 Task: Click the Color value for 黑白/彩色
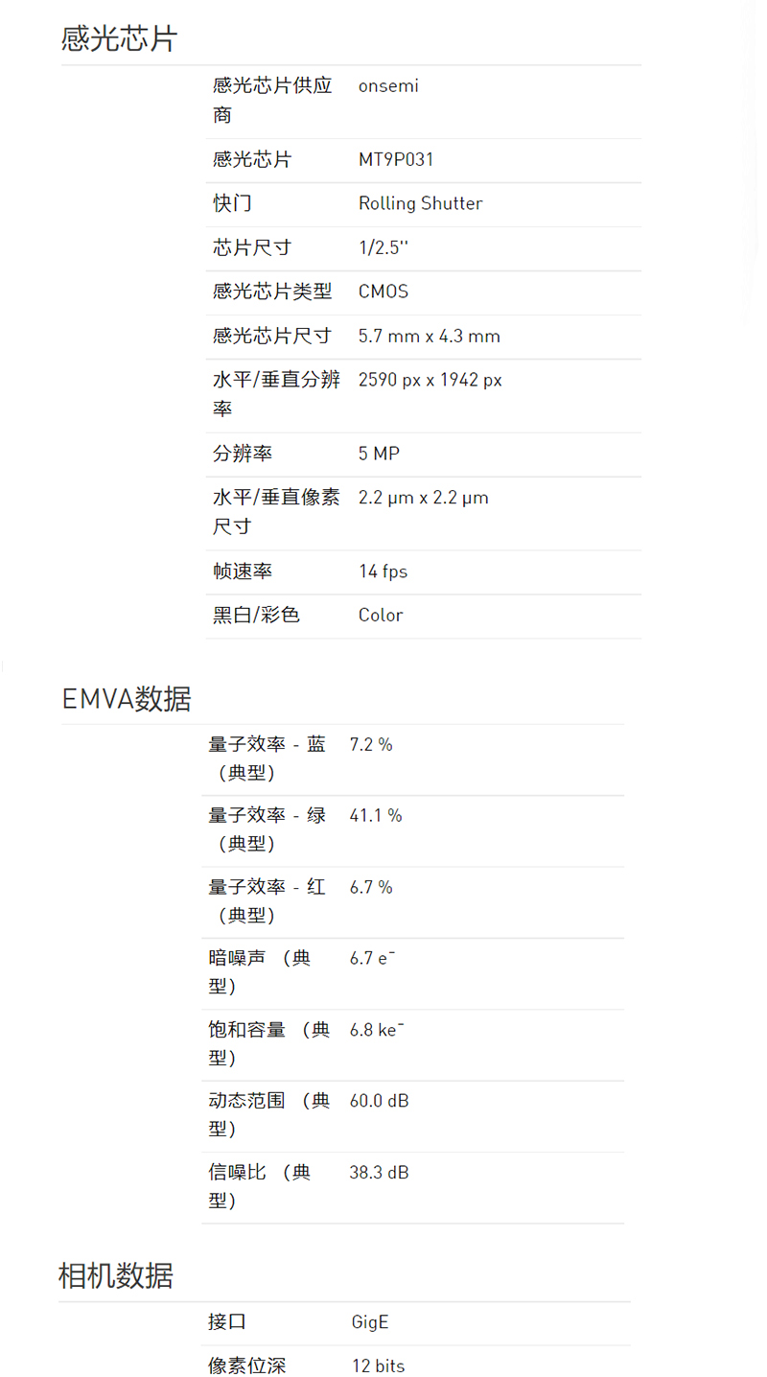point(381,616)
